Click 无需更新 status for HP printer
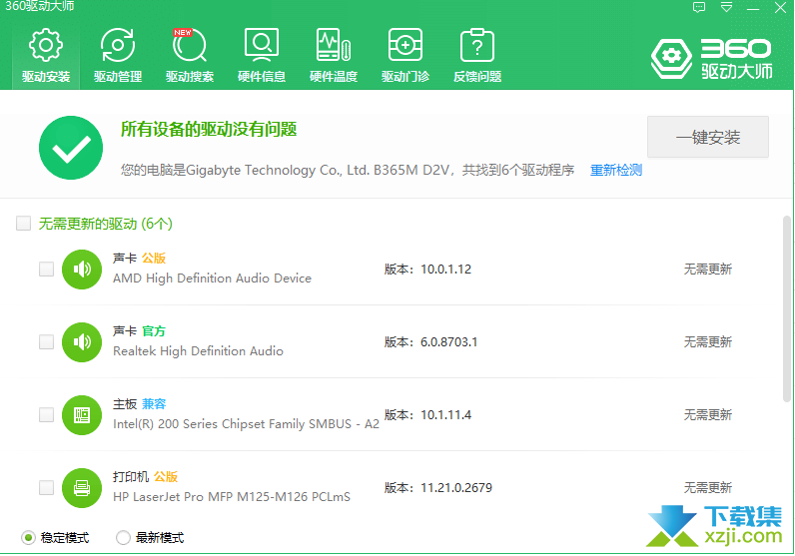 708,488
